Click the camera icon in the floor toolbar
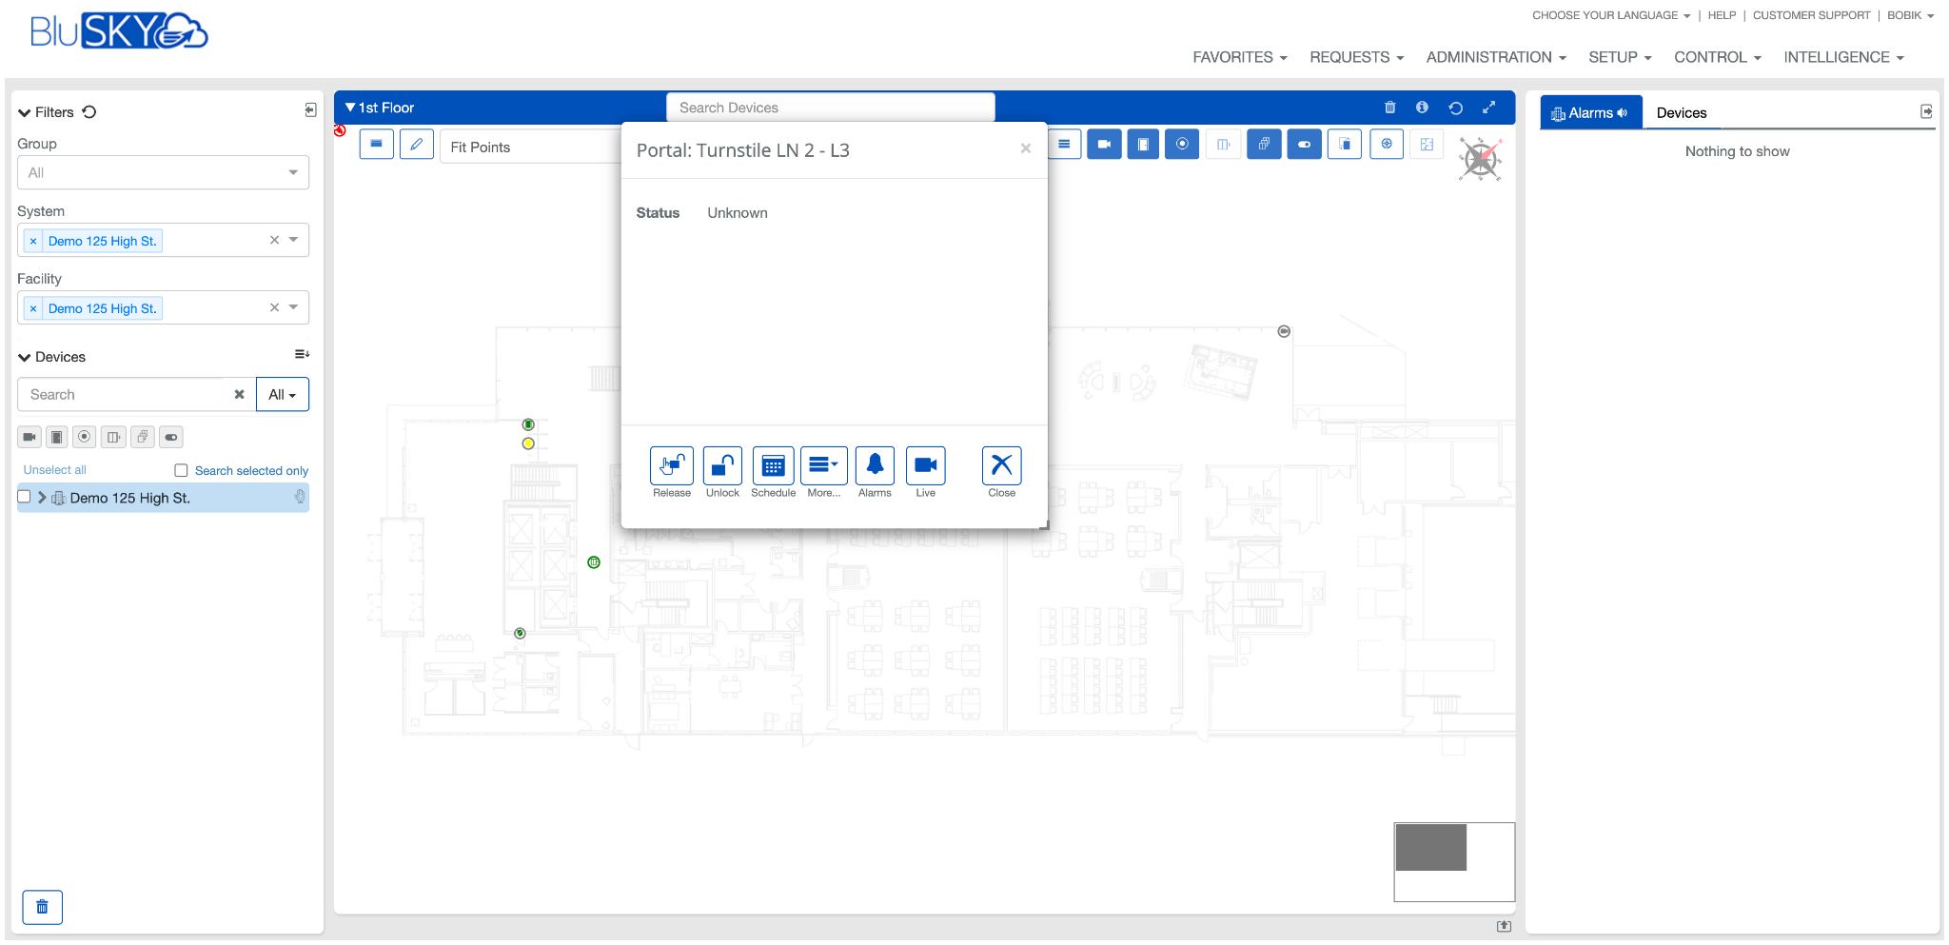Viewport: 1949px width, 945px height. click(x=1104, y=144)
